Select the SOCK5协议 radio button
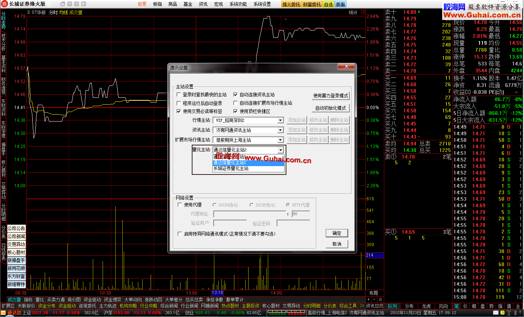The width and height of the screenshot is (524, 317). pos(251,205)
